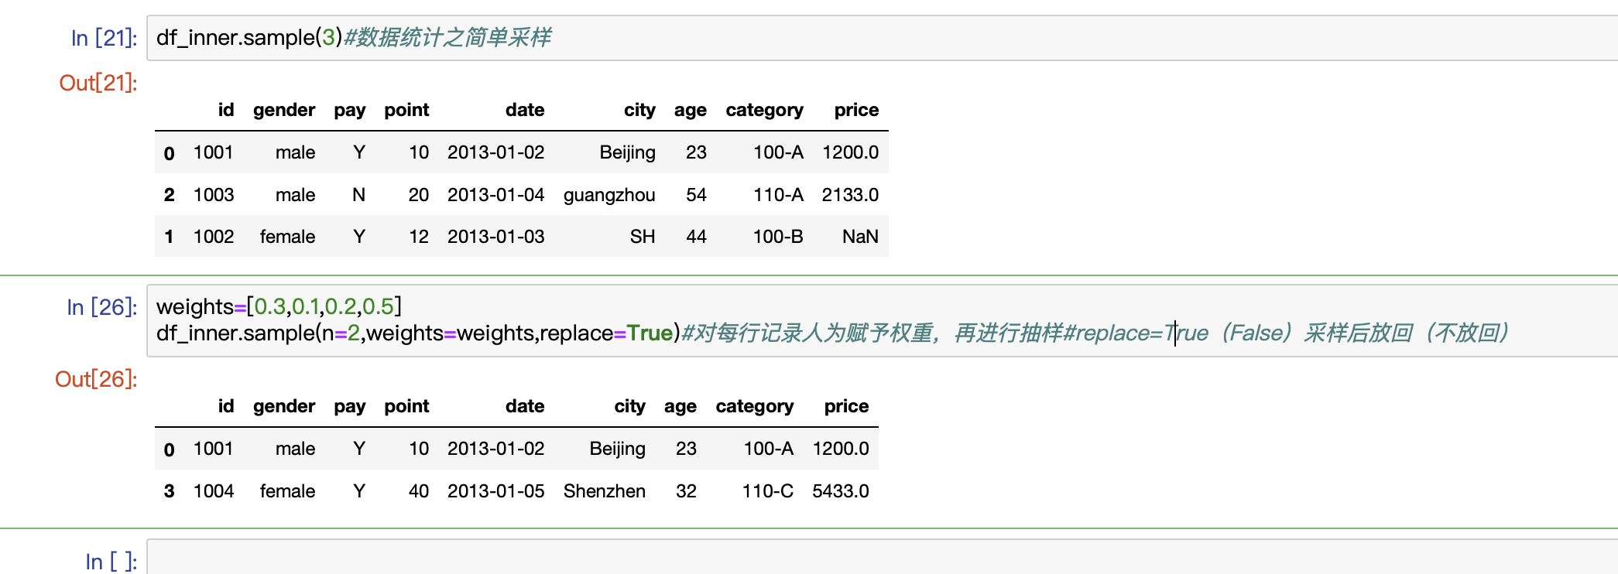Click the guangzhou city cell

pyautogui.click(x=609, y=195)
